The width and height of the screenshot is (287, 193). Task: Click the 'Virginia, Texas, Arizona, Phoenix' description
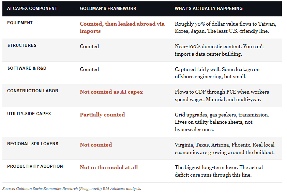pyautogui.click(x=225, y=148)
